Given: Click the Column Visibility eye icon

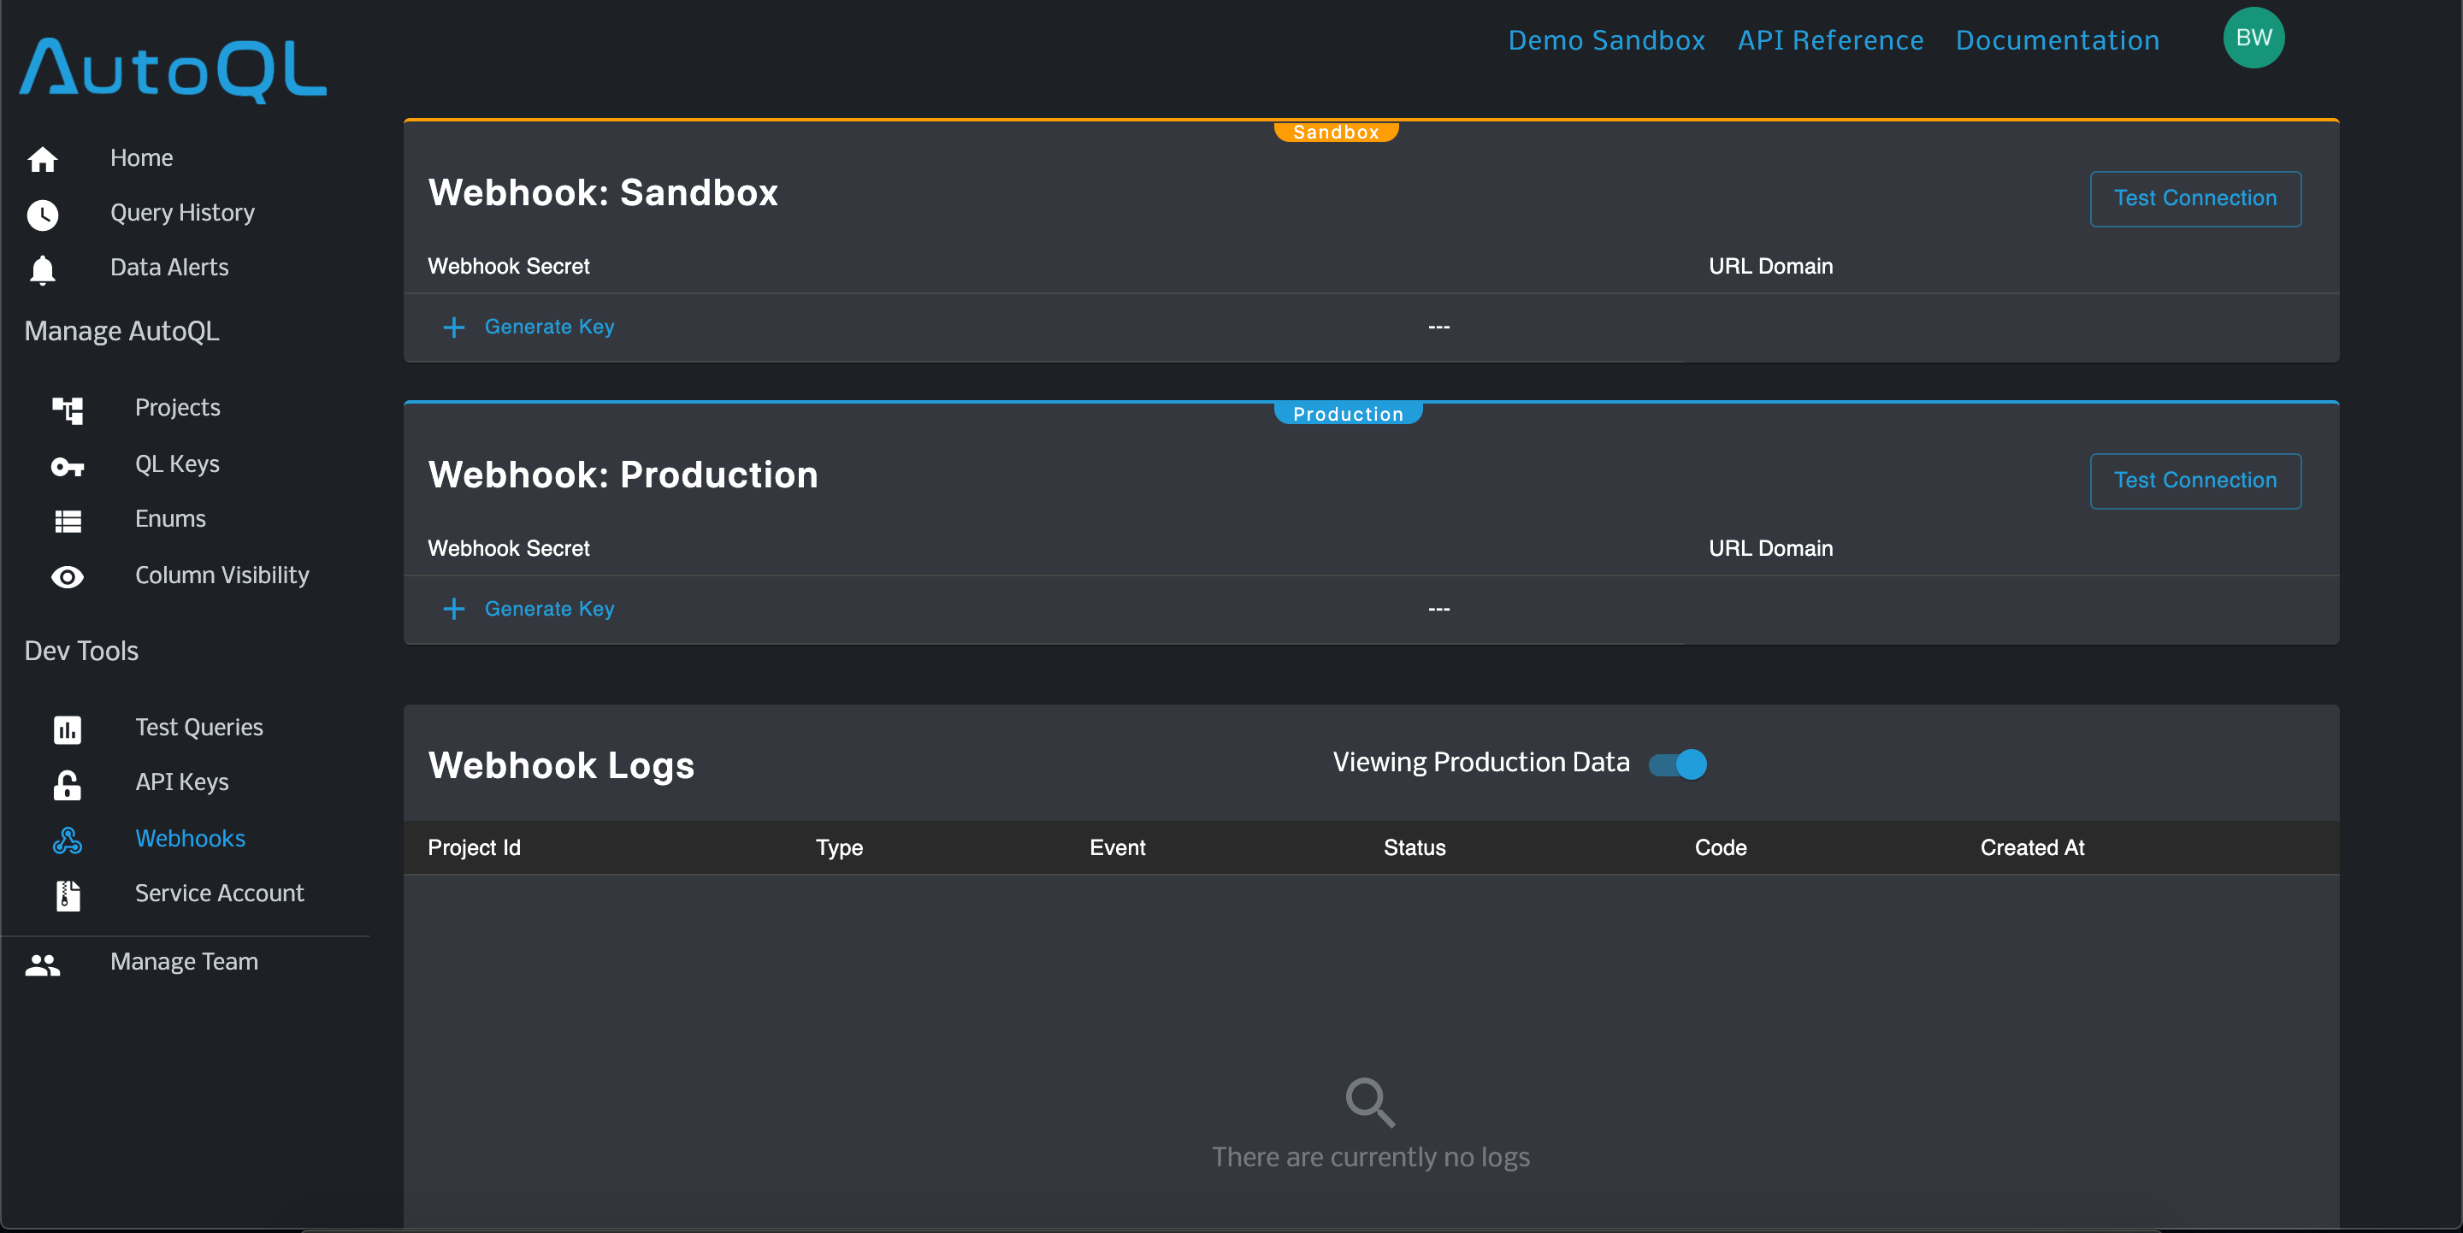Looking at the screenshot, I should click(x=67, y=577).
